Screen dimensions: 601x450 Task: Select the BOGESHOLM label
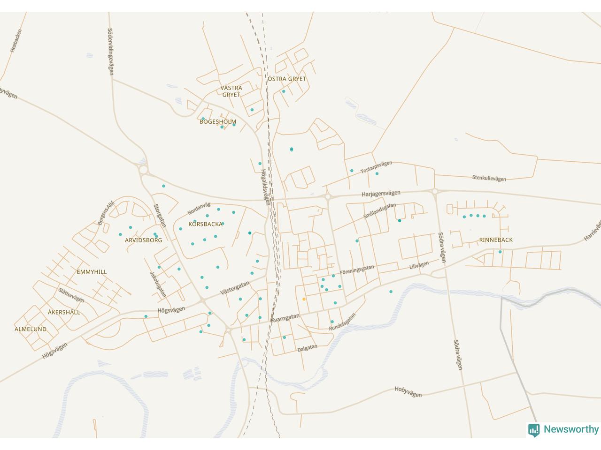(x=218, y=122)
